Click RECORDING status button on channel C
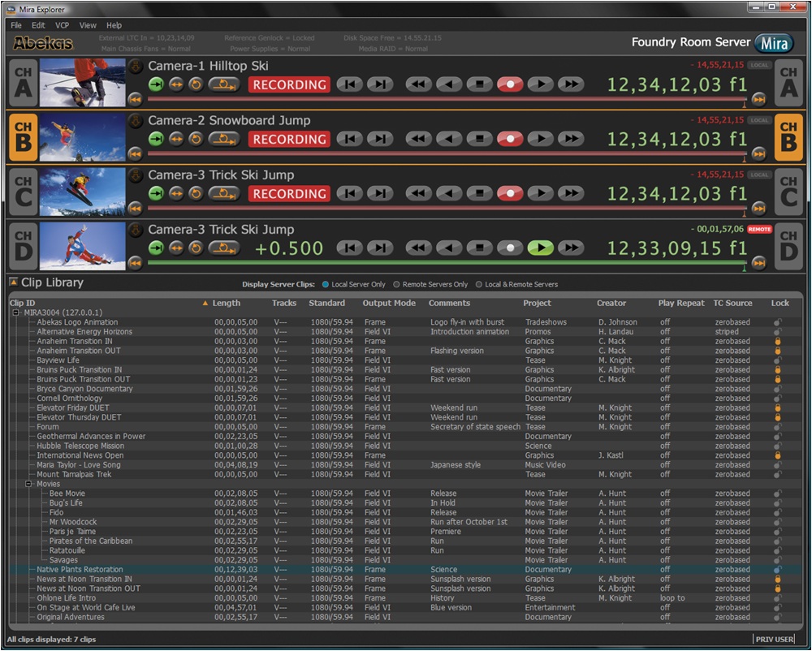 290,194
